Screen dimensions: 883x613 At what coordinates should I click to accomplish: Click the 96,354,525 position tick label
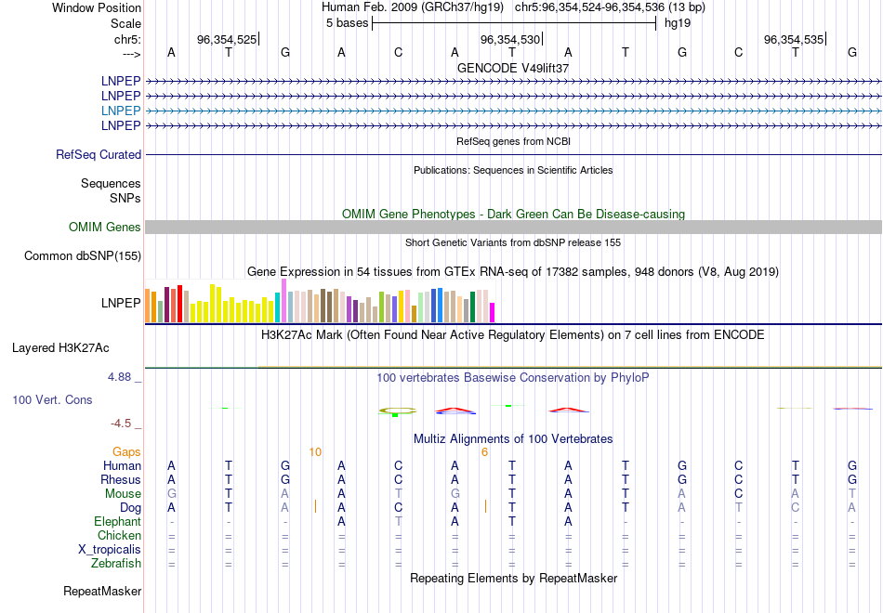point(227,39)
